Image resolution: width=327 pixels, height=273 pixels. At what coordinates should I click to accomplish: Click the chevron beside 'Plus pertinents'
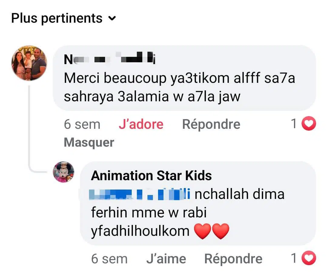(112, 19)
